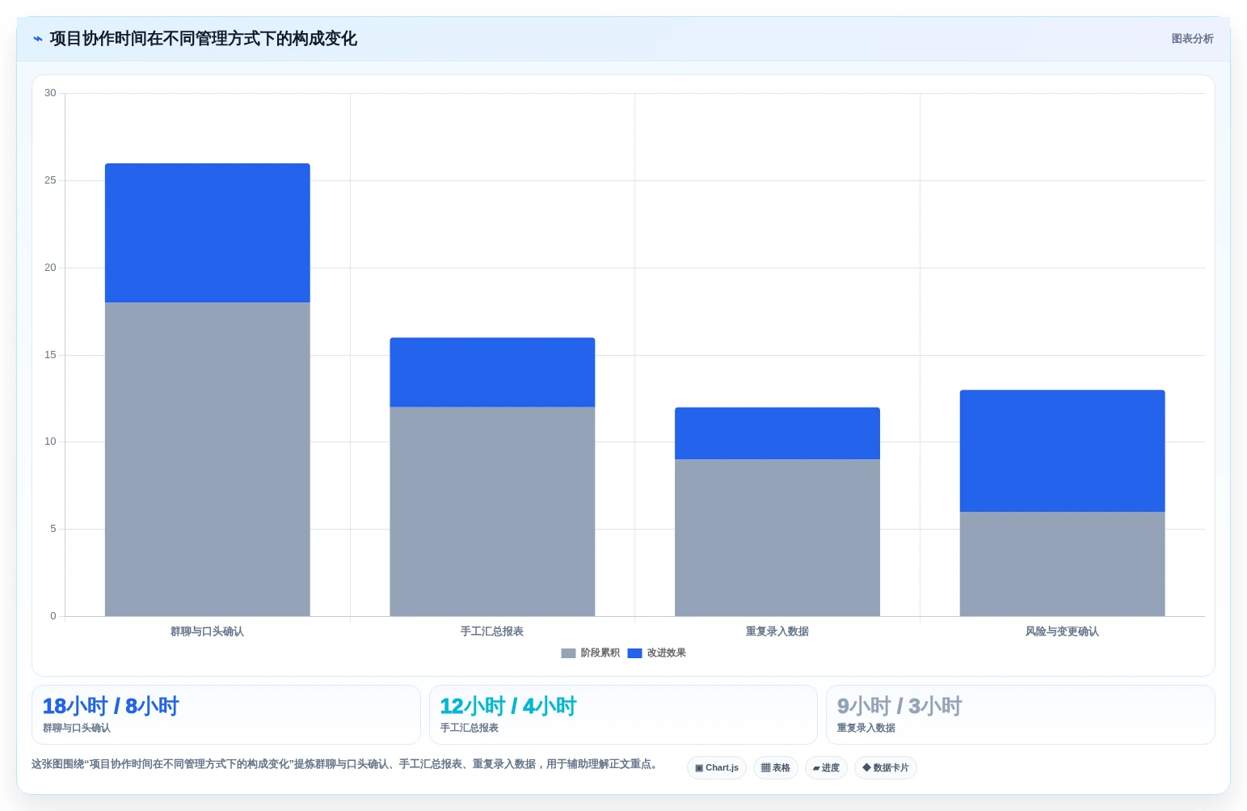Click the Chart.js tag chip
Viewport: 1247px width, 811px height.
[x=717, y=768]
